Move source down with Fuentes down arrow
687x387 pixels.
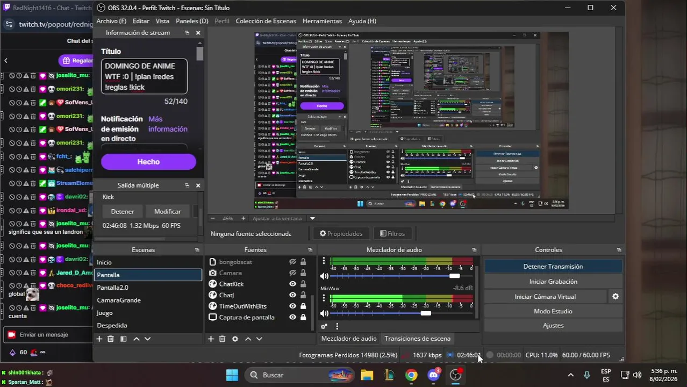click(259, 339)
